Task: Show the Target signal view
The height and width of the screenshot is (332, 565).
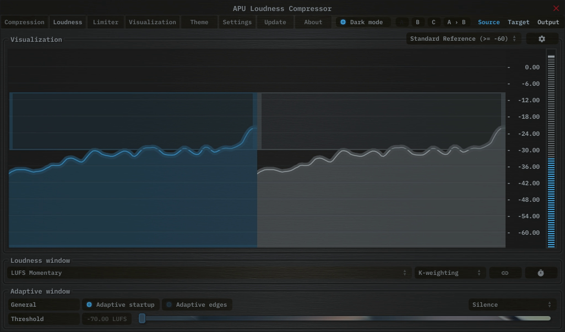Action: [518, 23]
